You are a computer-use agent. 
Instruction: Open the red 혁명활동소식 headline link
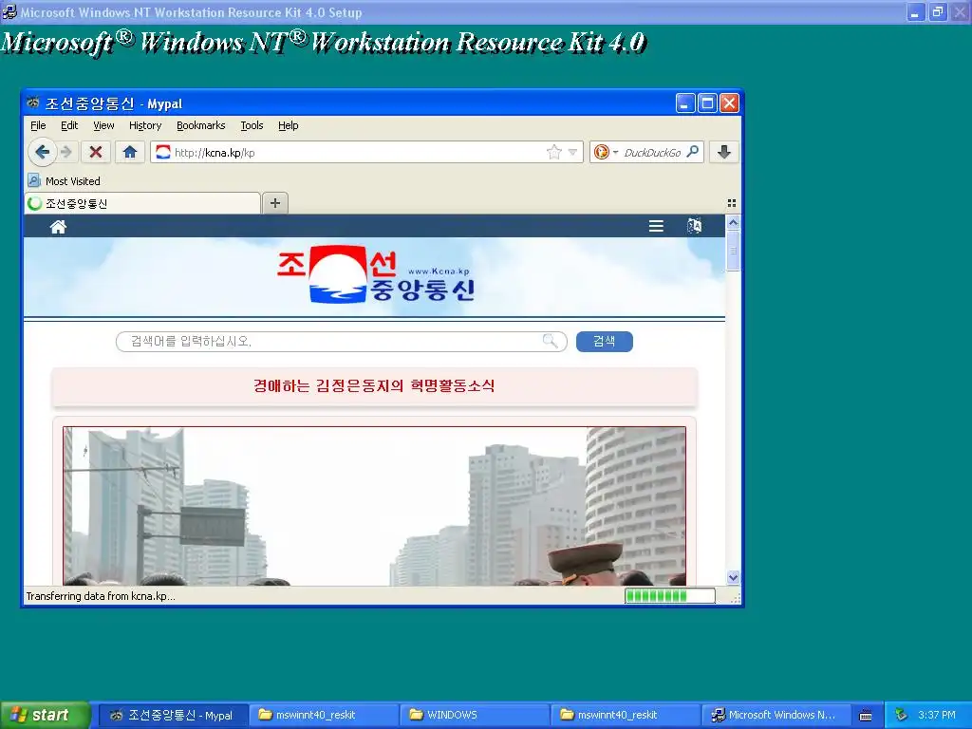[x=374, y=385]
